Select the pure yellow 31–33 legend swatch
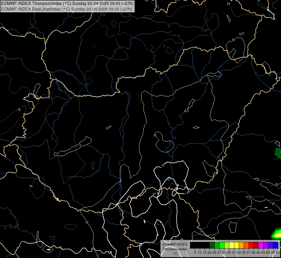The width and height of the screenshot is (281, 258). pyautogui.click(x=237, y=245)
